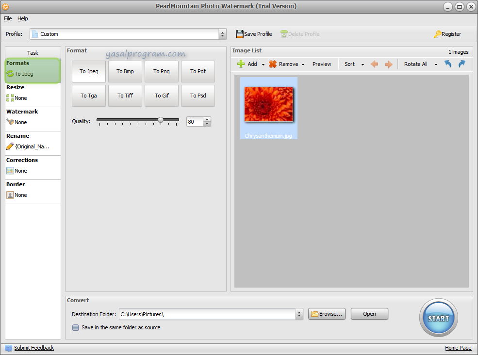Click the move left orange arrow
478x355 pixels.
(374, 64)
